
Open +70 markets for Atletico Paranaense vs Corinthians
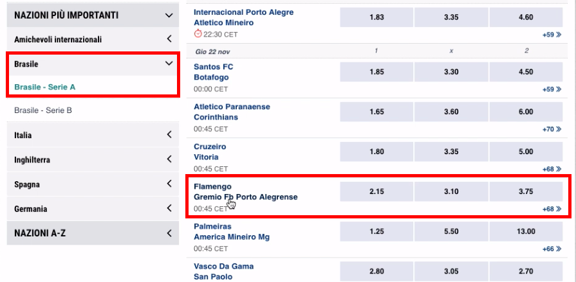point(552,129)
